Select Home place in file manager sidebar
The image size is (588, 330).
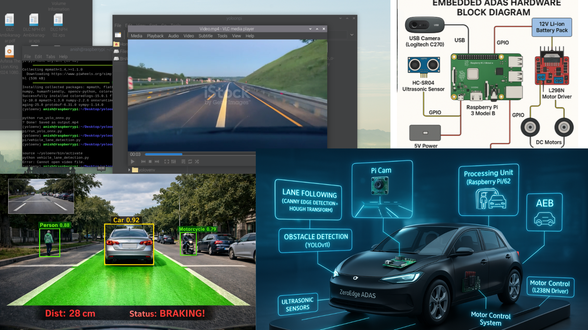point(121,44)
